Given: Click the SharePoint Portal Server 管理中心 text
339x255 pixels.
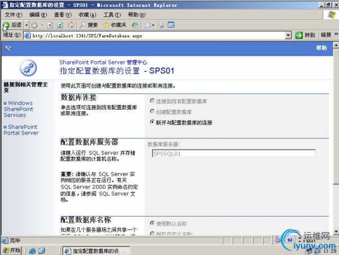Looking at the screenshot, I should pos(103,62).
